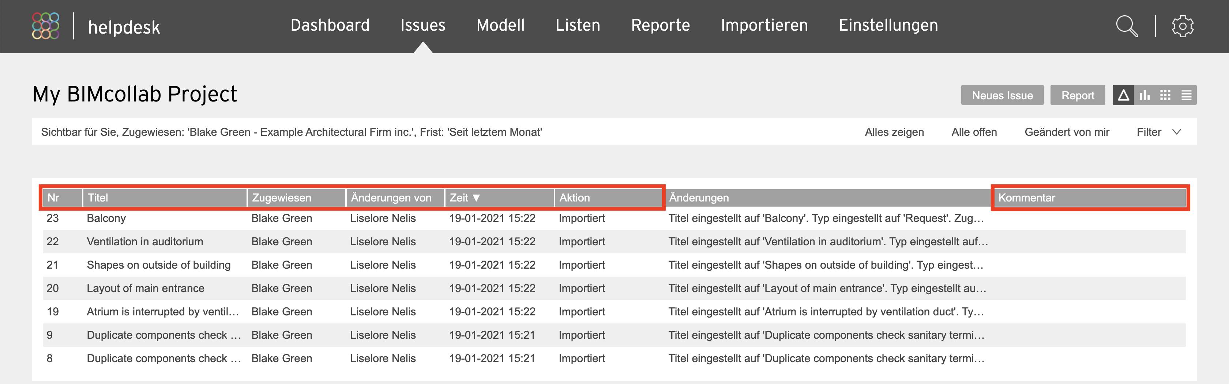Sort by the Nr column header
This screenshot has height=384, width=1229.
click(x=63, y=197)
